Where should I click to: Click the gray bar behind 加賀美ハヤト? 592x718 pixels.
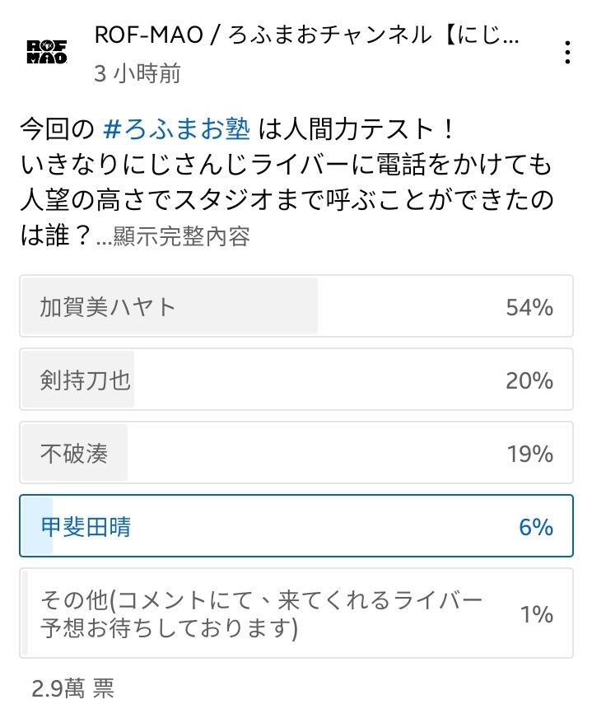(170, 305)
